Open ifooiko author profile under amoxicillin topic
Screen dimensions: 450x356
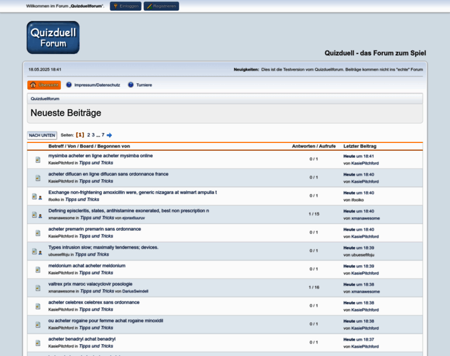(x=54, y=199)
